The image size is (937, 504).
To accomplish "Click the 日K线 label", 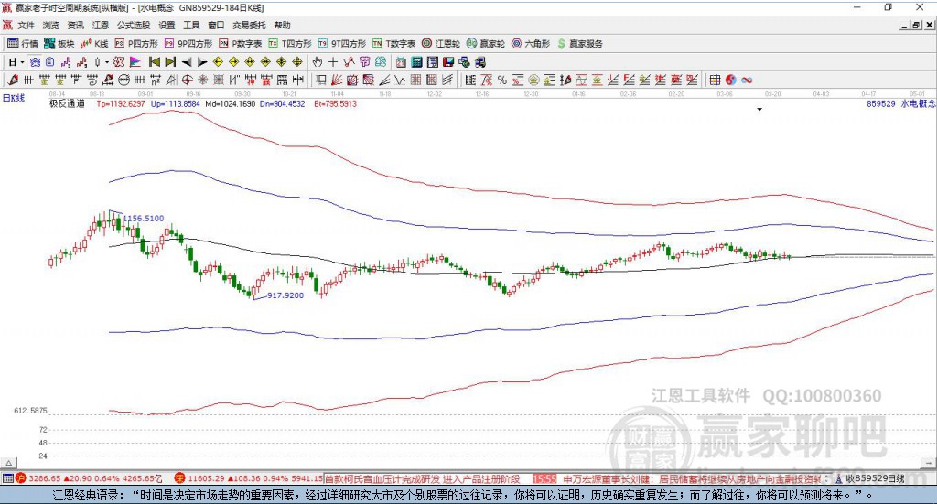I will point(14,98).
